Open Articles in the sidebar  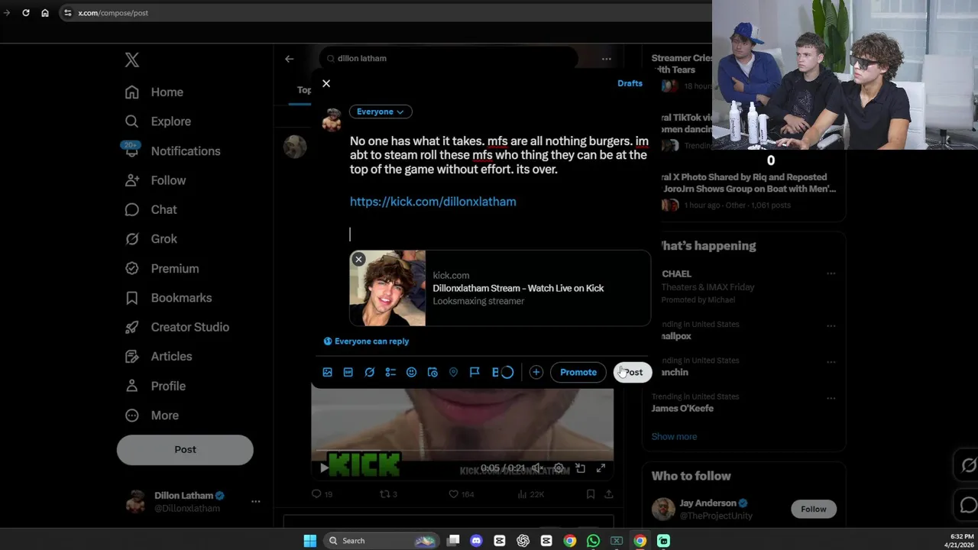159,357
